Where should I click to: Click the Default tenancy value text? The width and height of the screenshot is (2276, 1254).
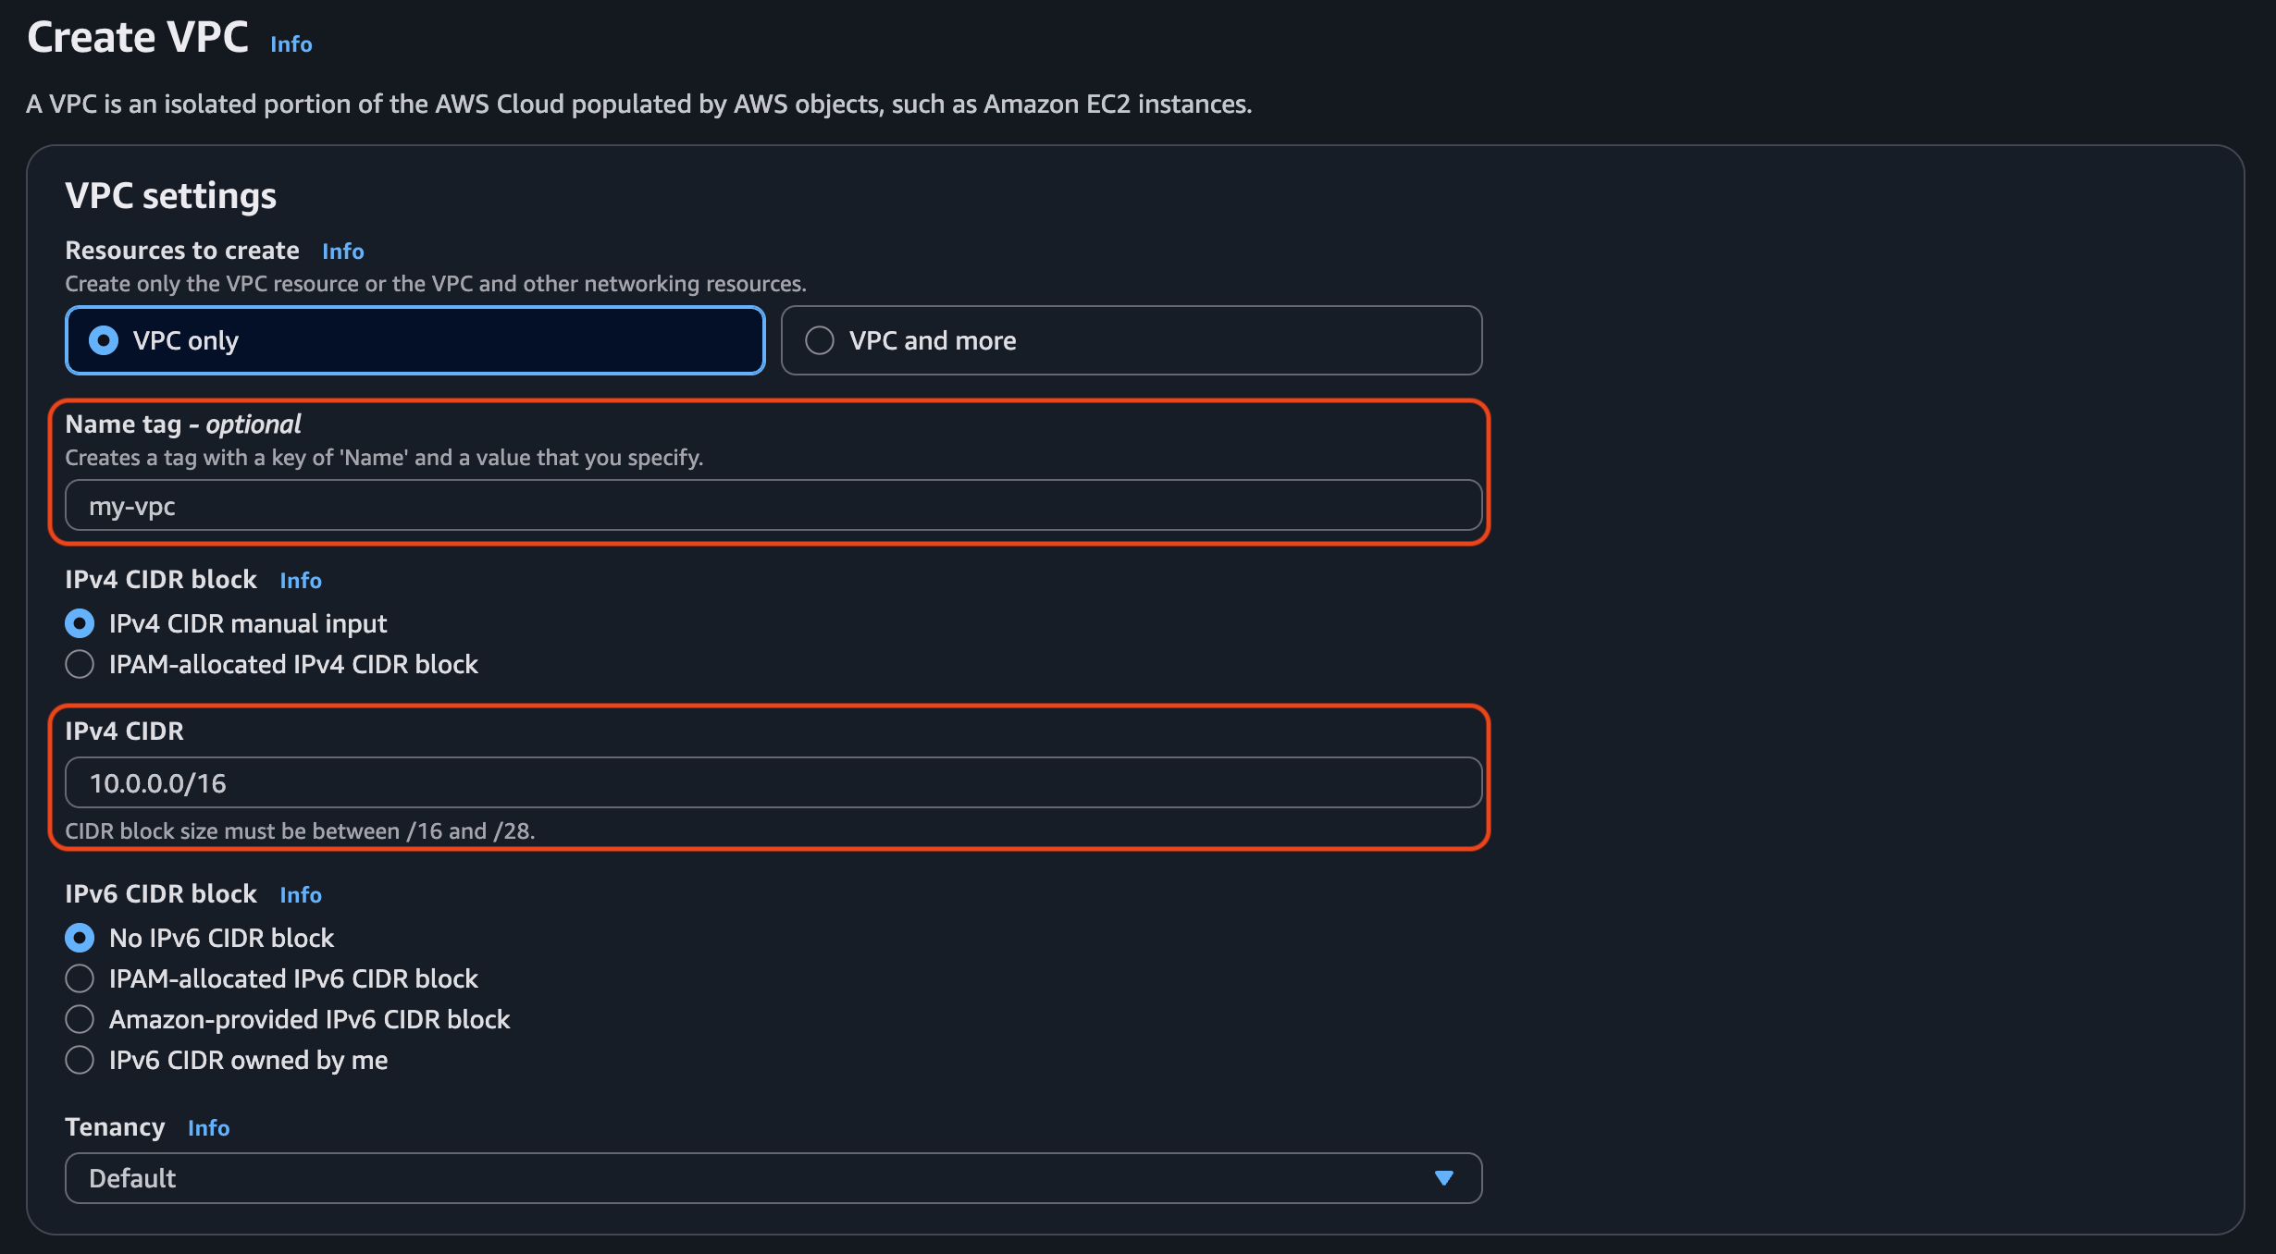point(132,1178)
